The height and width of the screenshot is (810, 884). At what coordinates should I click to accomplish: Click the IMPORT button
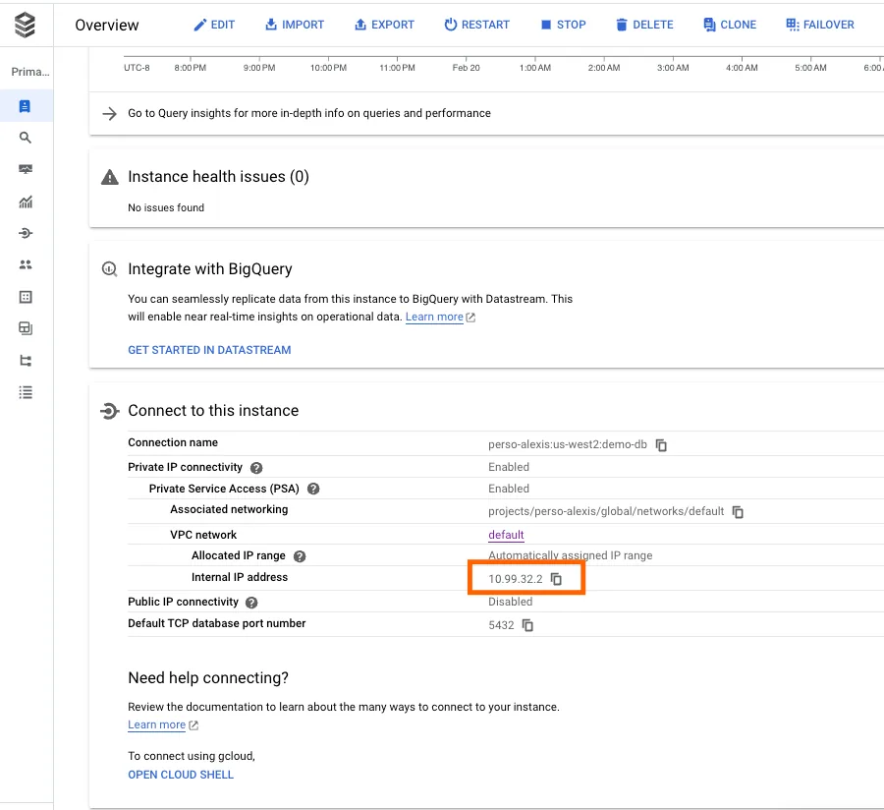coord(295,25)
